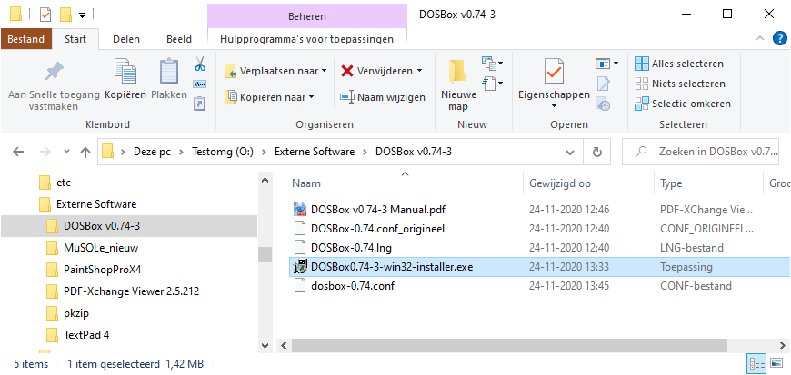791x375 pixels.
Task: Click the History icon in Openen group
Action: tap(604, 104)
